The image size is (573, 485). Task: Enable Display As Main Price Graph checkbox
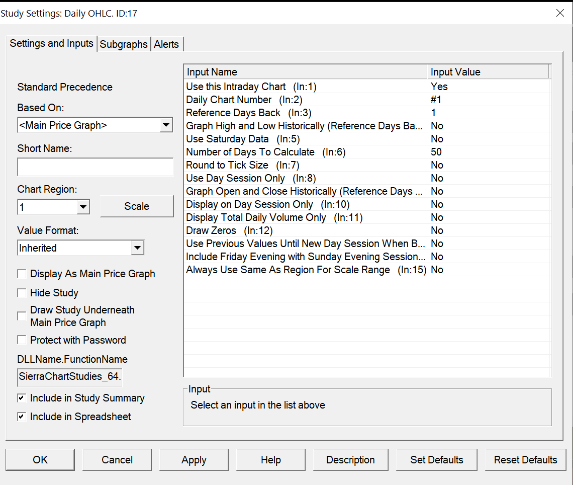tap(22, 274)
